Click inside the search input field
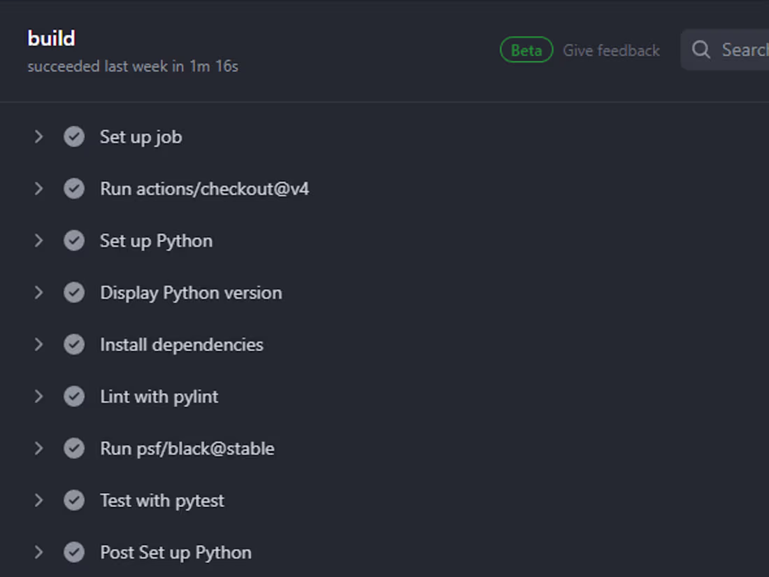The width and height of the screenshot is (769, 577). [x=741, y=50]
